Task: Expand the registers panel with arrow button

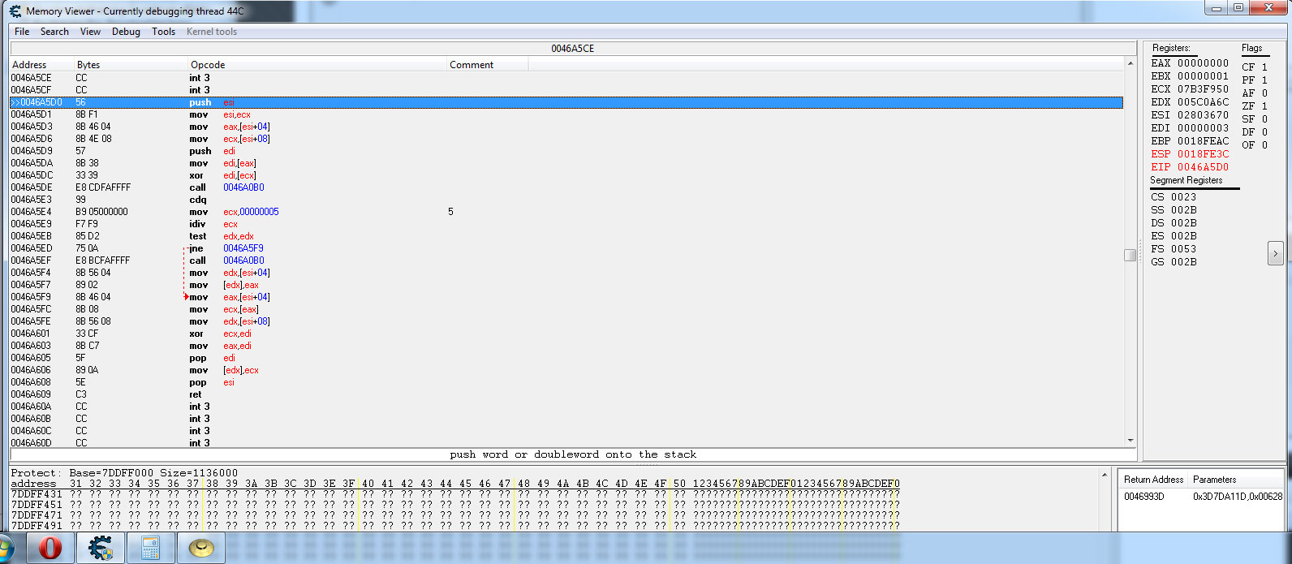Action: click(x=1274, y=254)
